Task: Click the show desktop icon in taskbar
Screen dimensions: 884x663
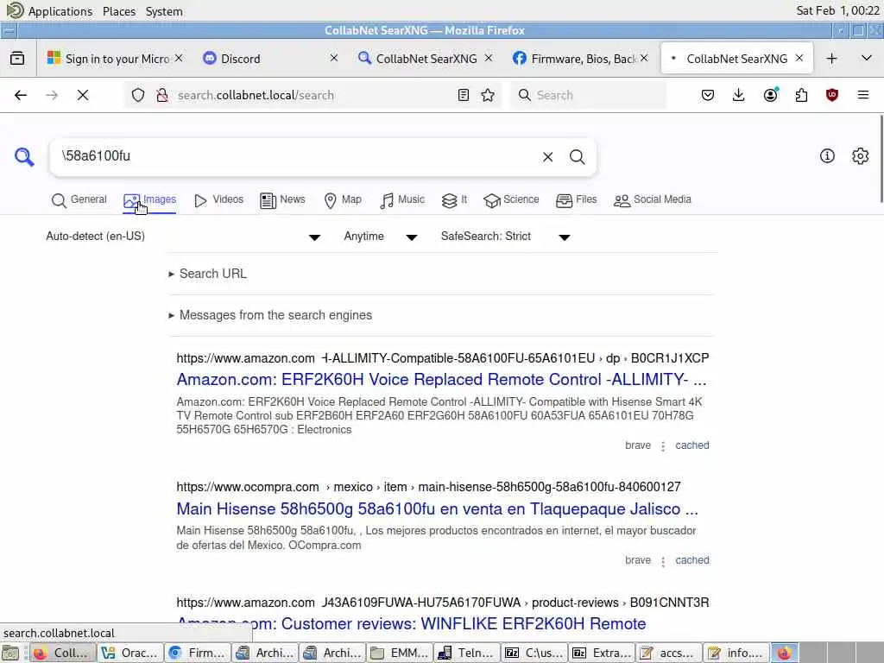Action: [10, 653]
